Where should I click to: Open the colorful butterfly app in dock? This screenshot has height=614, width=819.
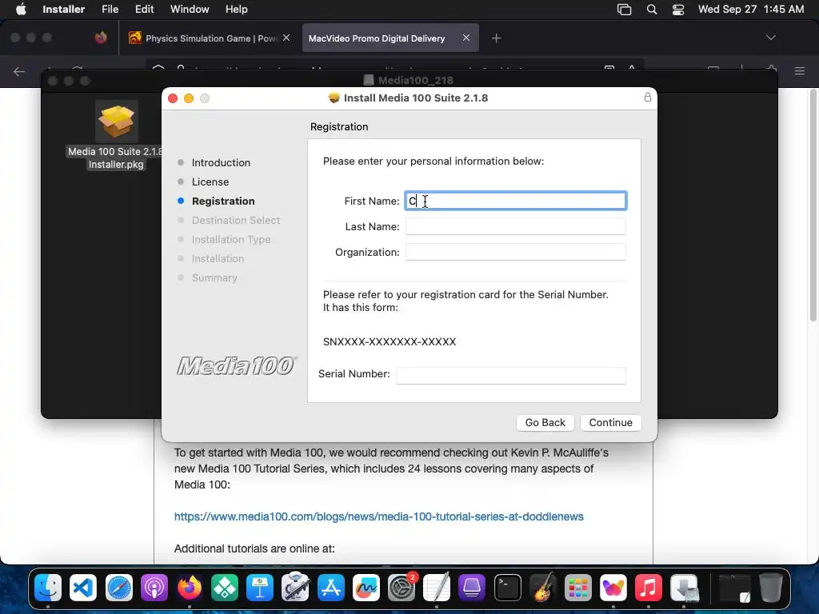pos(613,588)
